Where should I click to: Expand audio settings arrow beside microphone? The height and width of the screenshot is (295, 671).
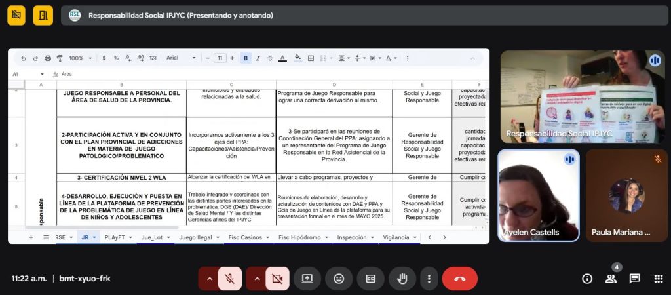[210, 279]
